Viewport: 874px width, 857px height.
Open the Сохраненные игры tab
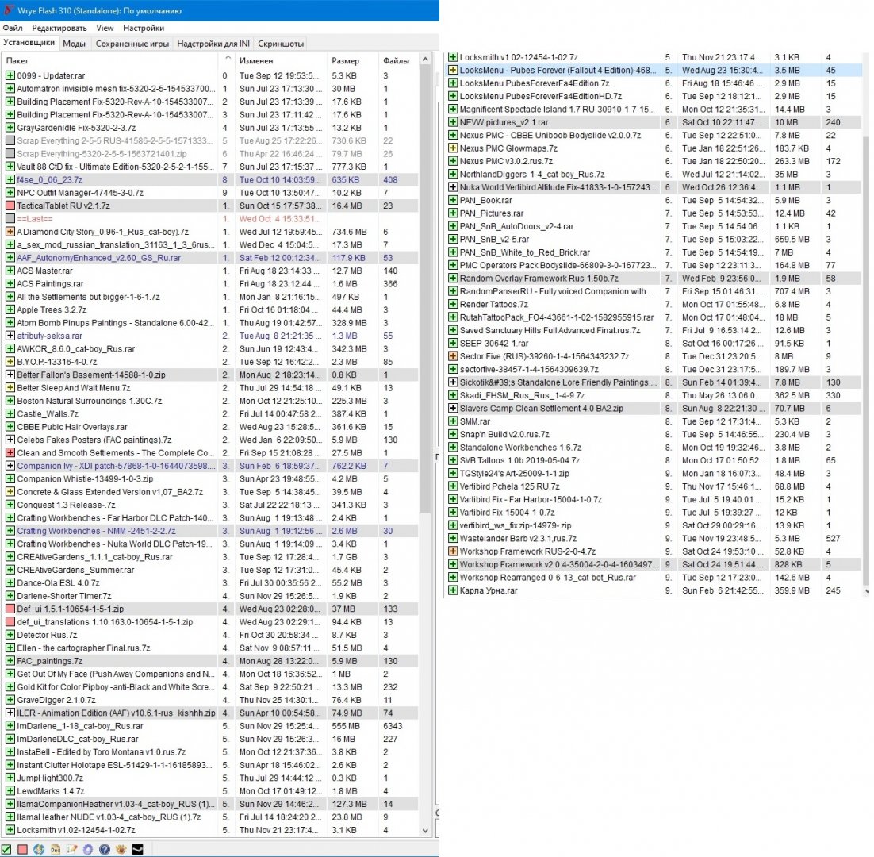(132, 44)
